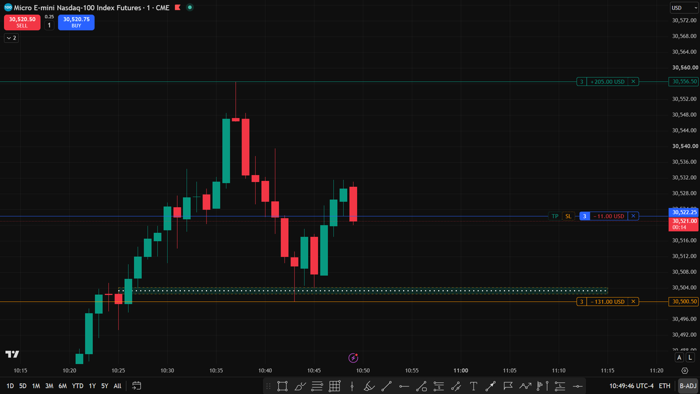This screenshot has width=700, height=394.
Task: Select the flag mark tool
Action: 508,386
